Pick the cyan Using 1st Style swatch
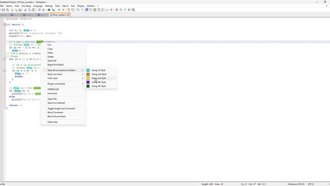 click(x=88, y=70)
